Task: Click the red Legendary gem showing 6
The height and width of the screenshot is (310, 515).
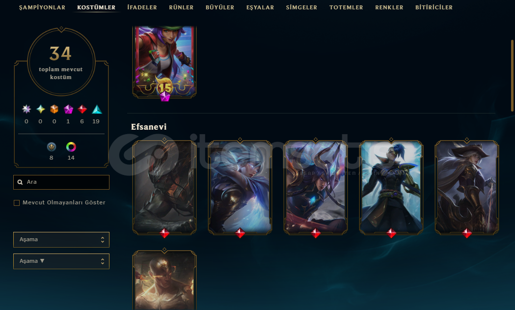Action: (82, 109)
